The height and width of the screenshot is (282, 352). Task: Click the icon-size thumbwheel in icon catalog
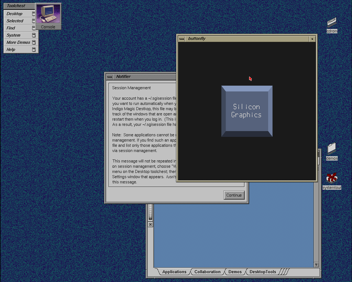point(150,211)
